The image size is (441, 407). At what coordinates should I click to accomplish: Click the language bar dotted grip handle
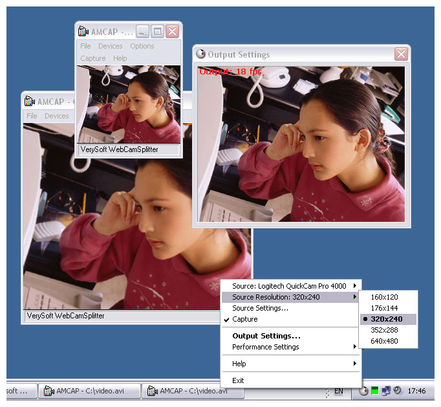tap(327, 392)
